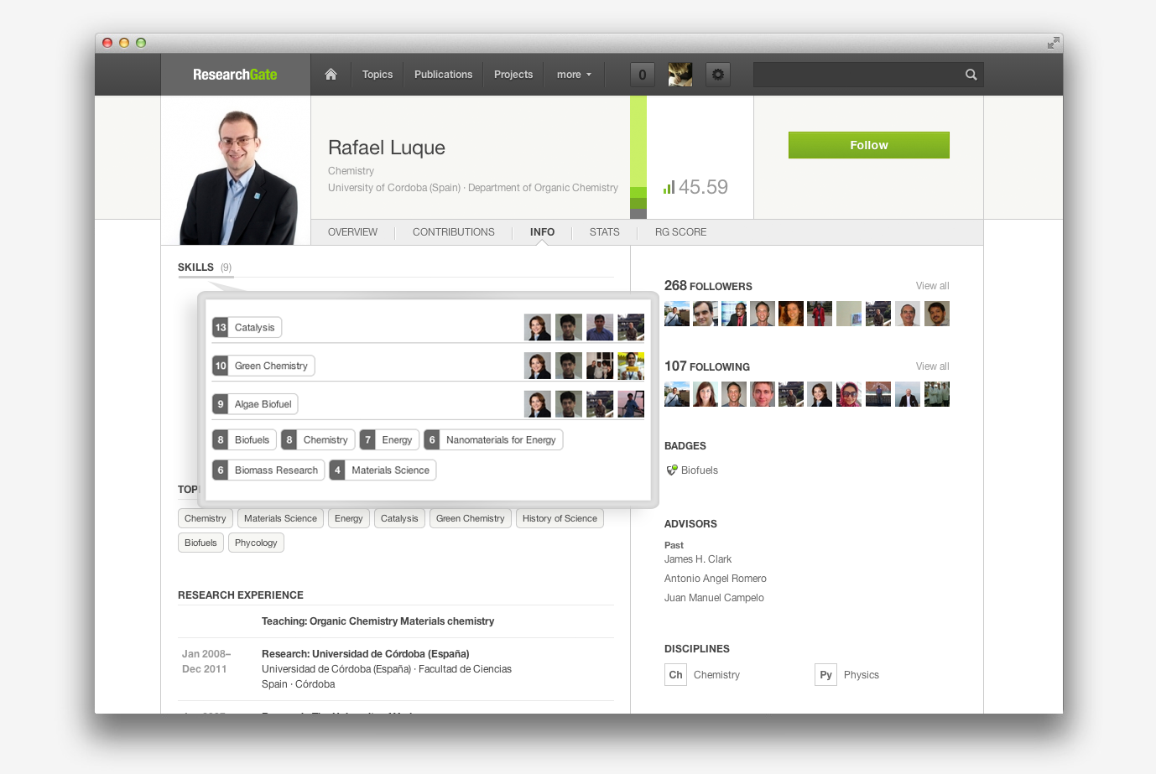Click the green Follow button
Screen dimensions: 1156x774
[x=869, y=145]
